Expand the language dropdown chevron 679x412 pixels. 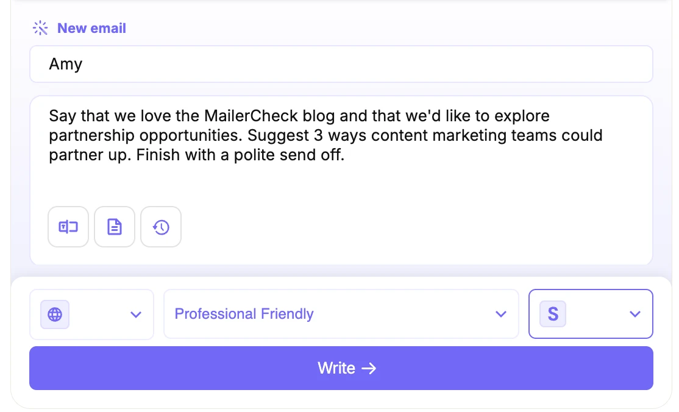(136, 314)
